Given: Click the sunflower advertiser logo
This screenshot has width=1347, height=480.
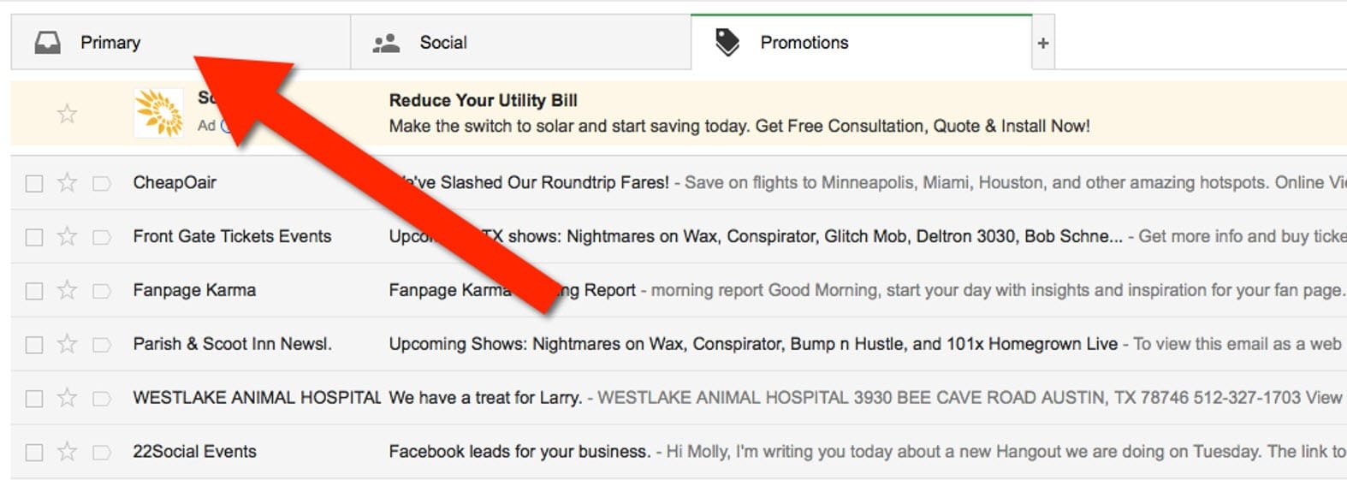Looking at the screenshot, I should click(x=159, y=113).
